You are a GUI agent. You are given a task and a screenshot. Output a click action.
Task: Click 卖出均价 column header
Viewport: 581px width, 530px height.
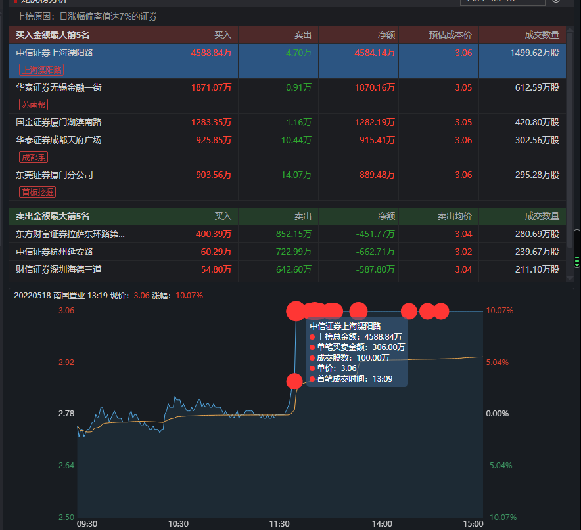tap(455, 216)
